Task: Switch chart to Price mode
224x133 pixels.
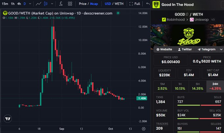Action: pyautogui.click(x=83, y=4)
